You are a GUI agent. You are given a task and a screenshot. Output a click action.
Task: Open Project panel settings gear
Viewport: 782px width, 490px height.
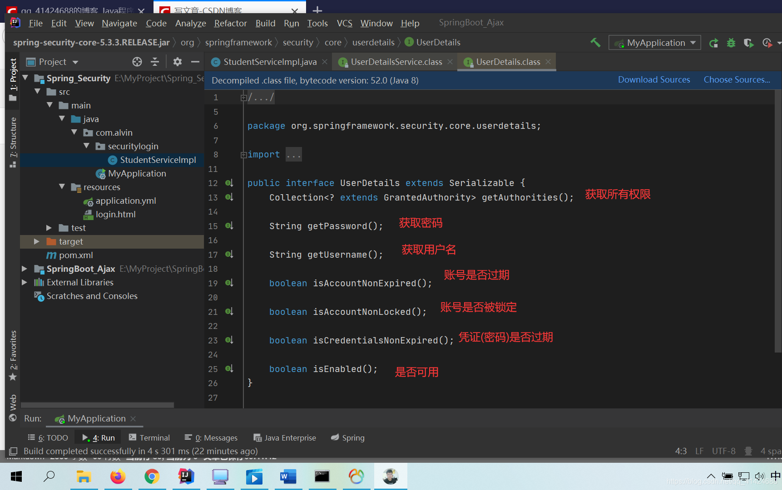tap(178, 62)
